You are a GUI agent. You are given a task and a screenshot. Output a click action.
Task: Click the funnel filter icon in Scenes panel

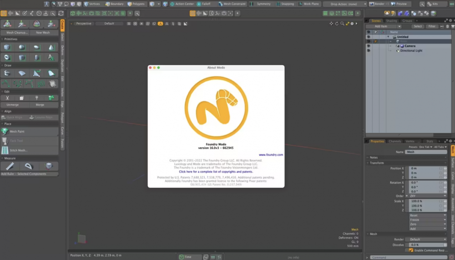453,26
